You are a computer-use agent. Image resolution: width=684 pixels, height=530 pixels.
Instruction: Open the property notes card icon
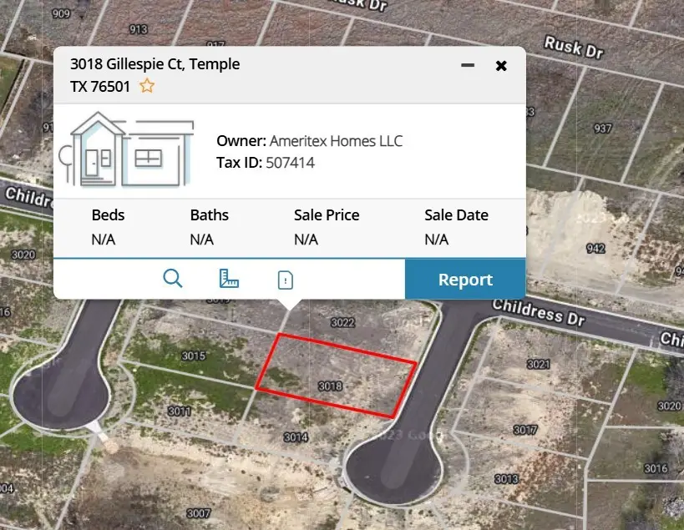pyautogui.click(x=284, y=279)
